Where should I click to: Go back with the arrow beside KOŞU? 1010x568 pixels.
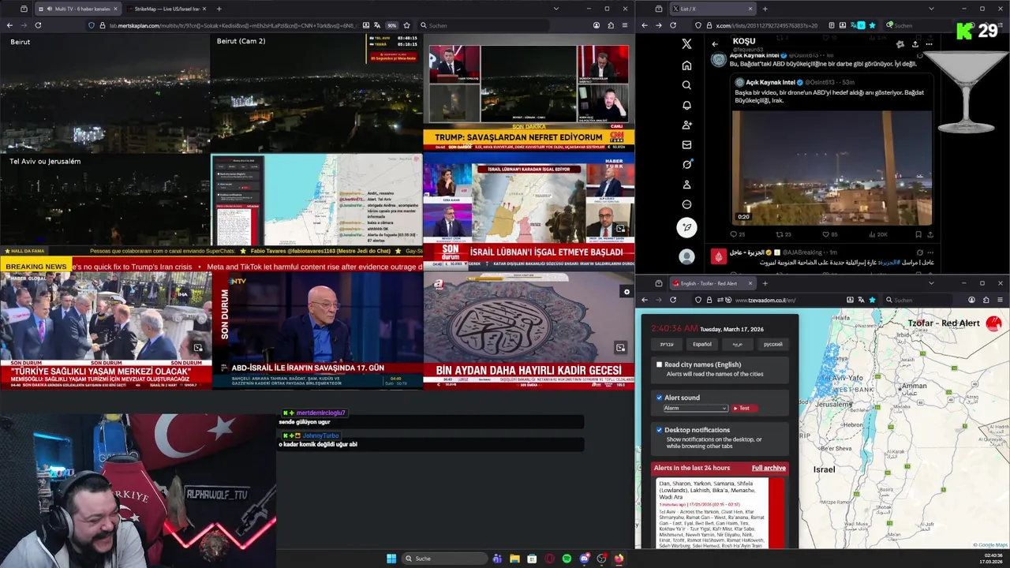point(715,44)
